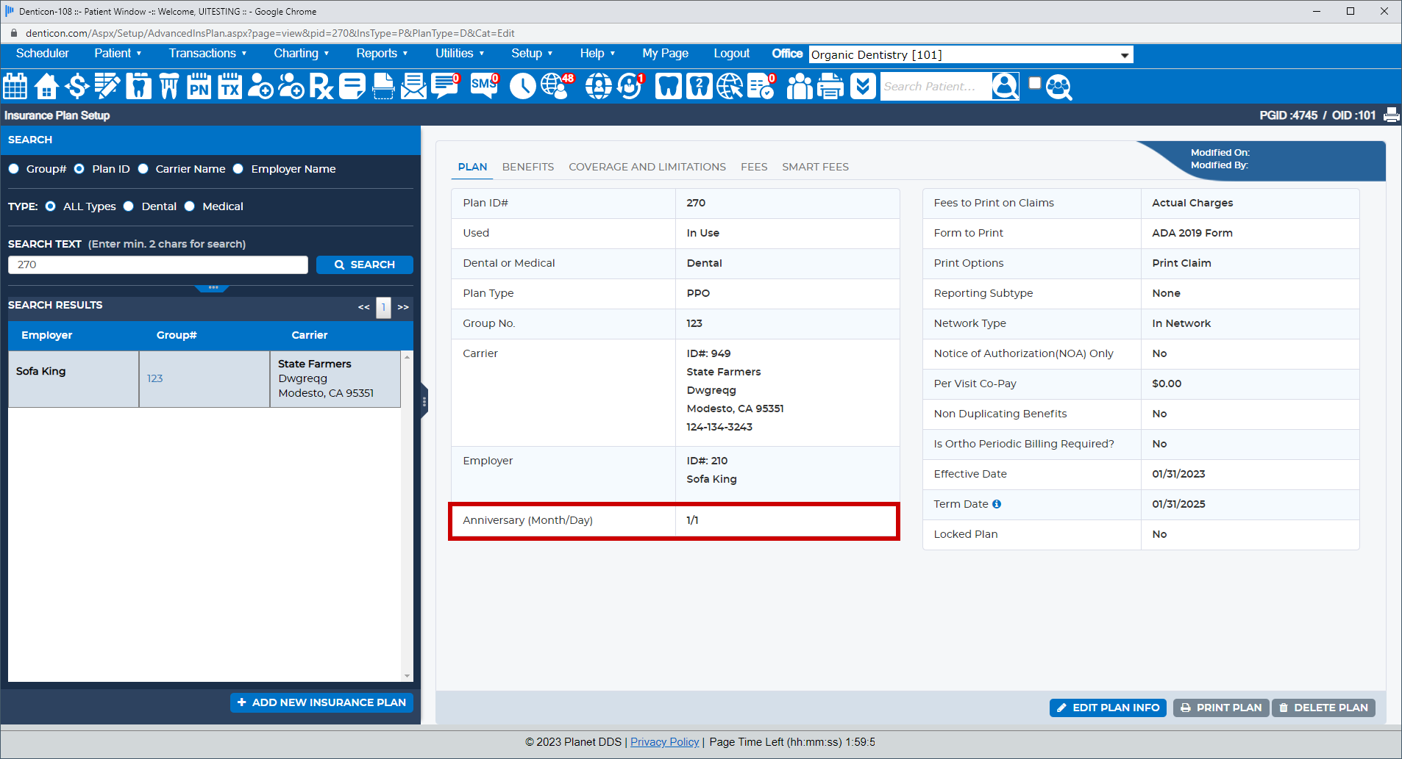Click the Scheduler menu item
Image resolution: width=1402 pixels, height=759 pixels.
click(43, 54)
